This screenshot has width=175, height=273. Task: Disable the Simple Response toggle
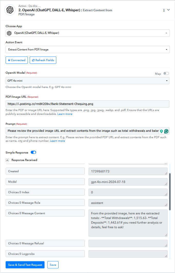(34, 152)
